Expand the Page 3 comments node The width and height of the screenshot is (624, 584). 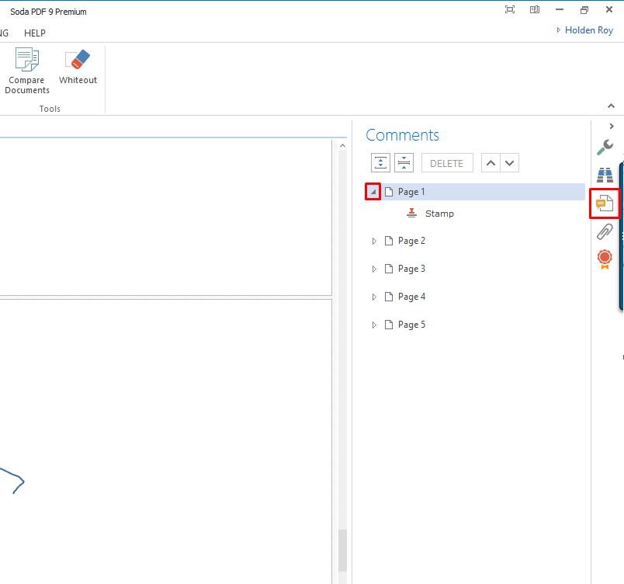point(374,269)
